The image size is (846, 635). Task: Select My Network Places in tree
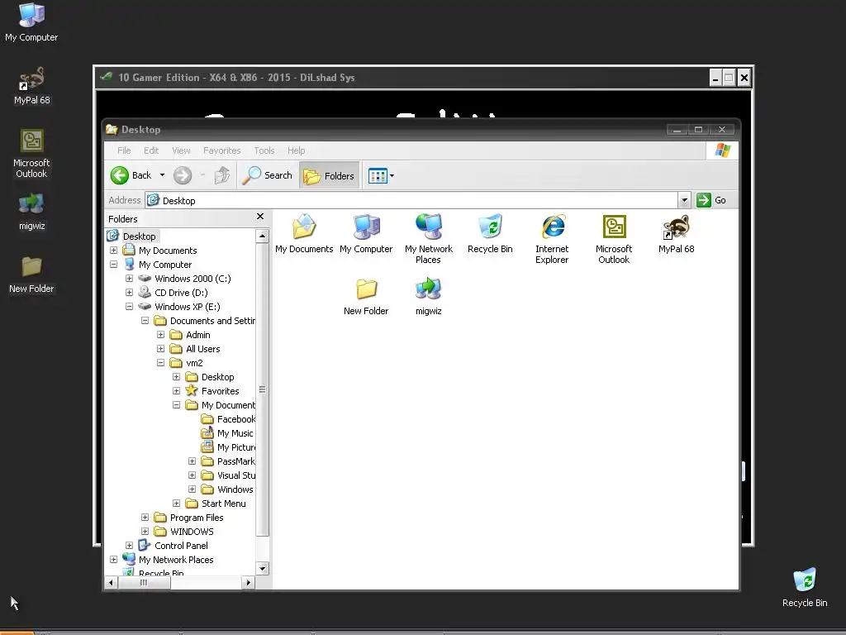point(176,560)
